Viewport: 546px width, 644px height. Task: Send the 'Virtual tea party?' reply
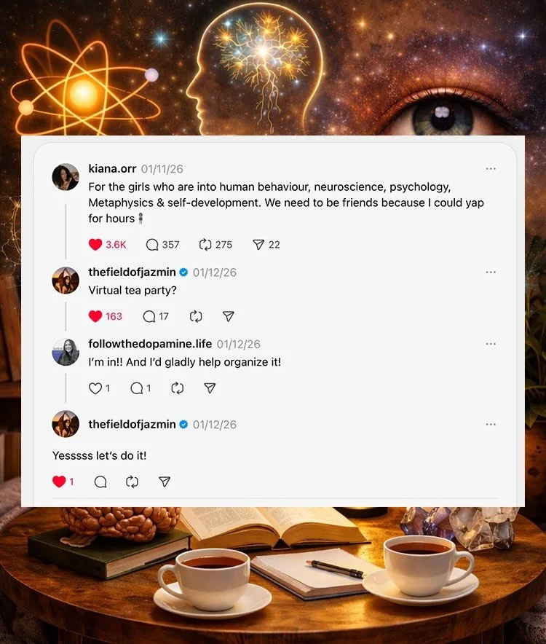pos(229,316)
